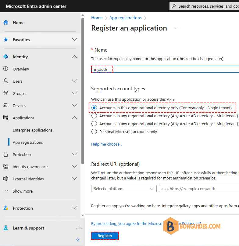The height and width of the screenshot is (246, 239).
Task: Click the Show more ellipsis icon
Action: tap(6, 191)
